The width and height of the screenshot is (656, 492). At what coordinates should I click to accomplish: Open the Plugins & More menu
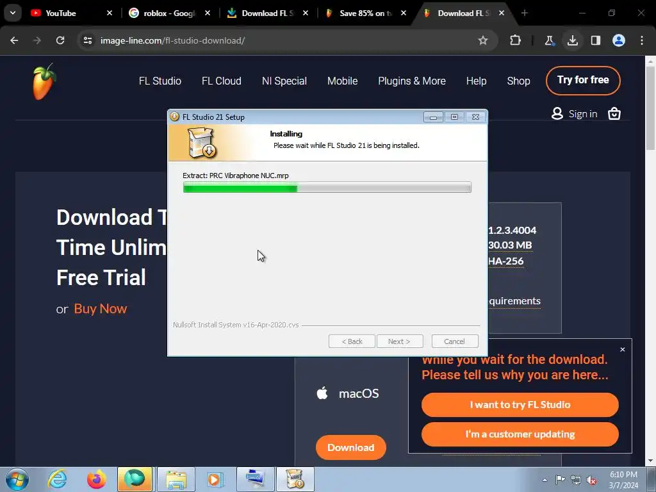pyautogui.click(x=412, y=81)
